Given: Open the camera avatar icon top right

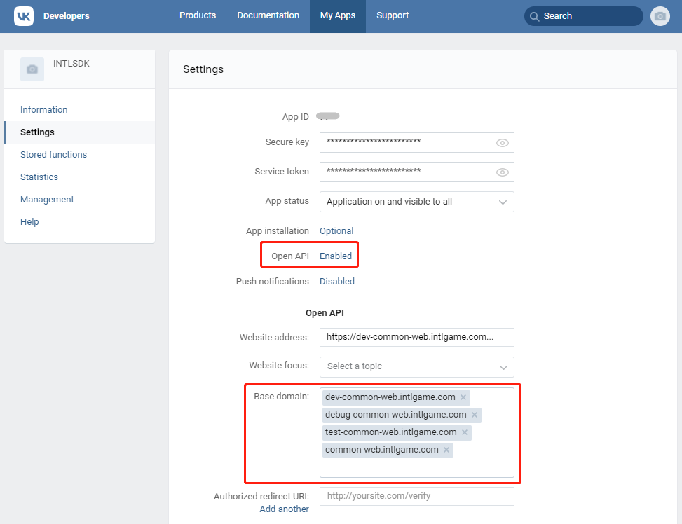Looking at the screenshot, I should tap(660, 16).
